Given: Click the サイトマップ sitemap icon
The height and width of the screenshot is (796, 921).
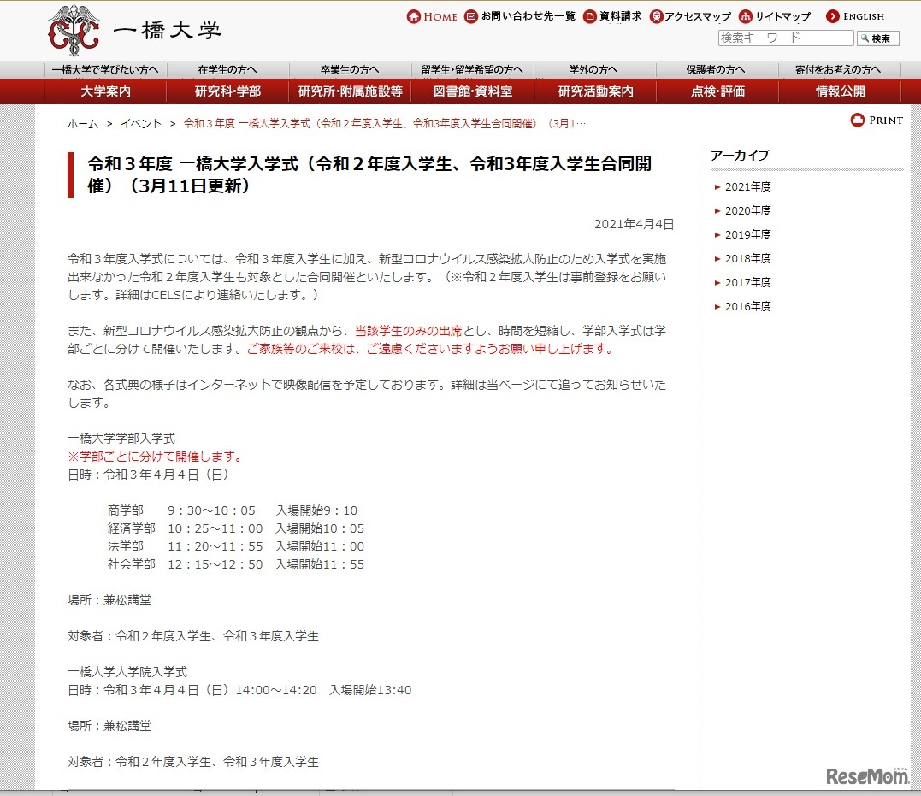Looking at the screenshot, I should pyautogui.click(x=746, y=16).
